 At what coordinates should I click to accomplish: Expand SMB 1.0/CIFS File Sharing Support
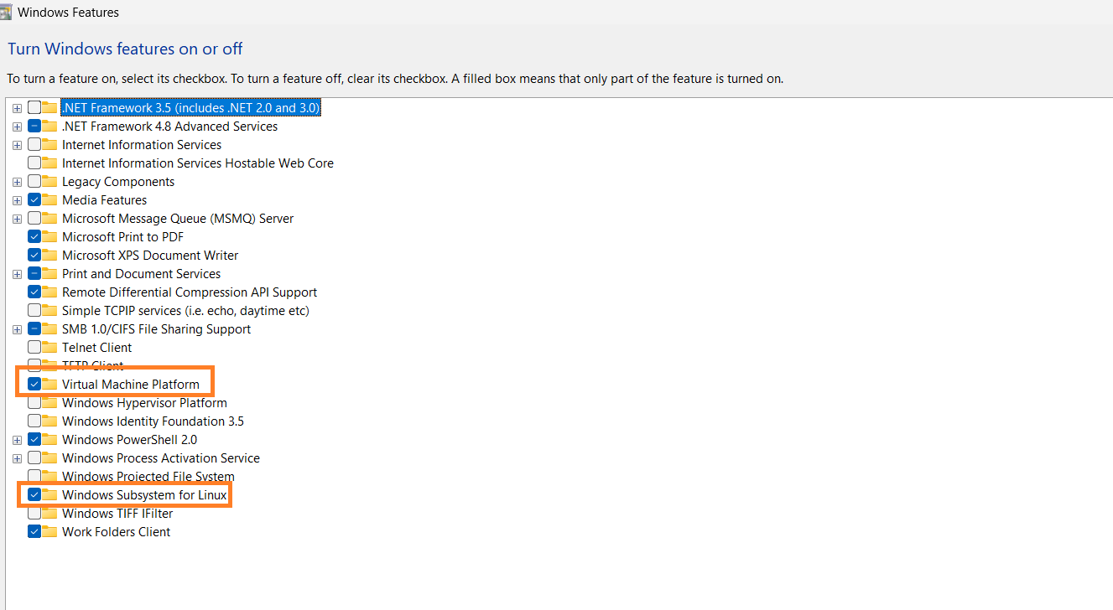(x=18, y=328)
